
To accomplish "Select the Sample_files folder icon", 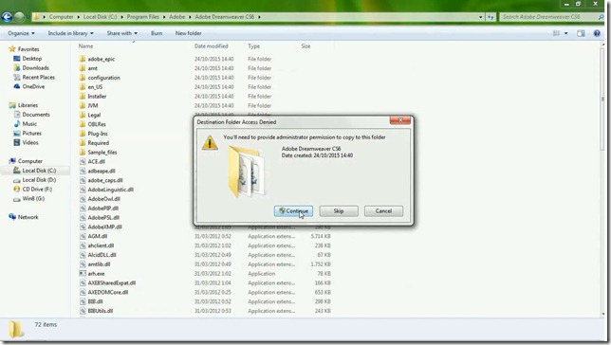I will pos(83,153).
